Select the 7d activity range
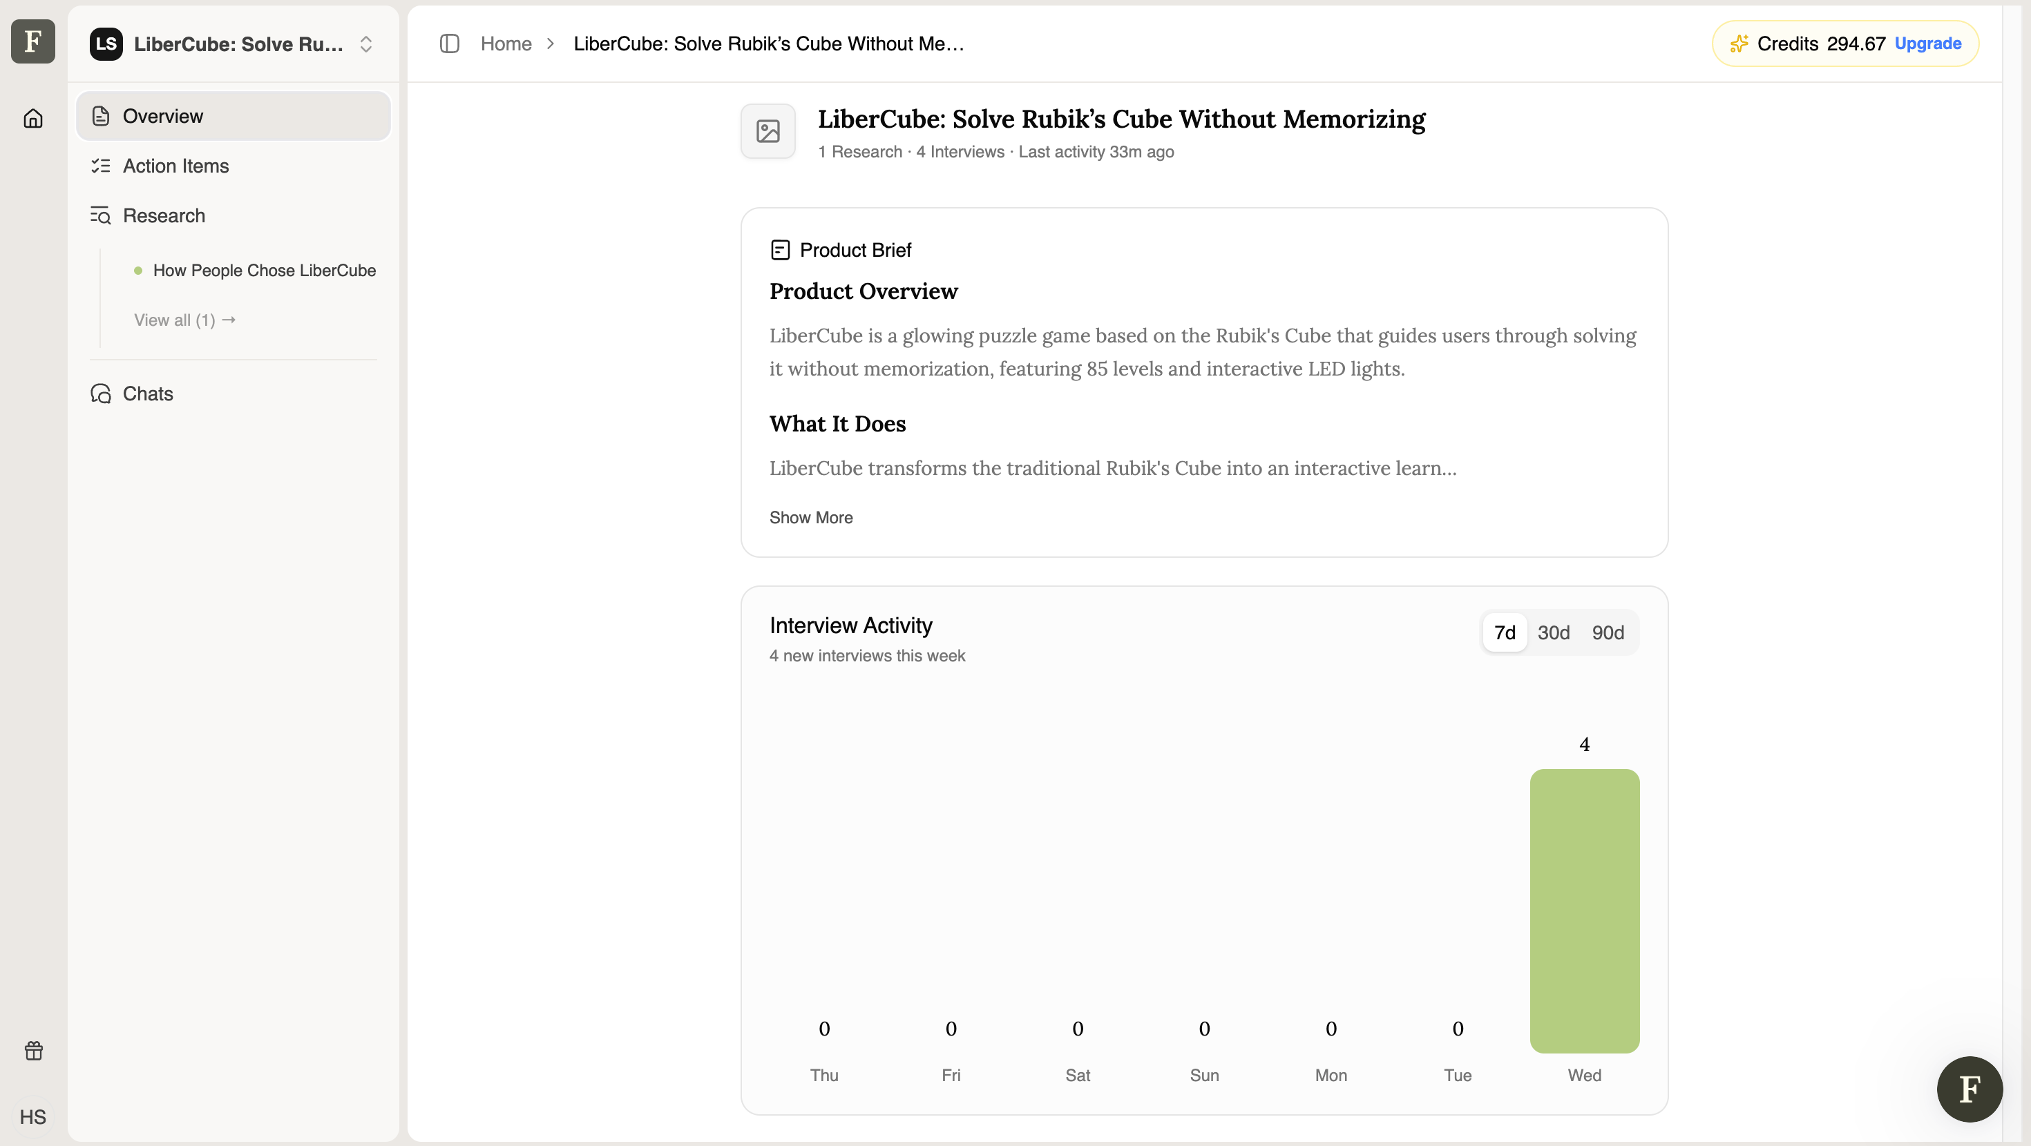 (1505, 632)
